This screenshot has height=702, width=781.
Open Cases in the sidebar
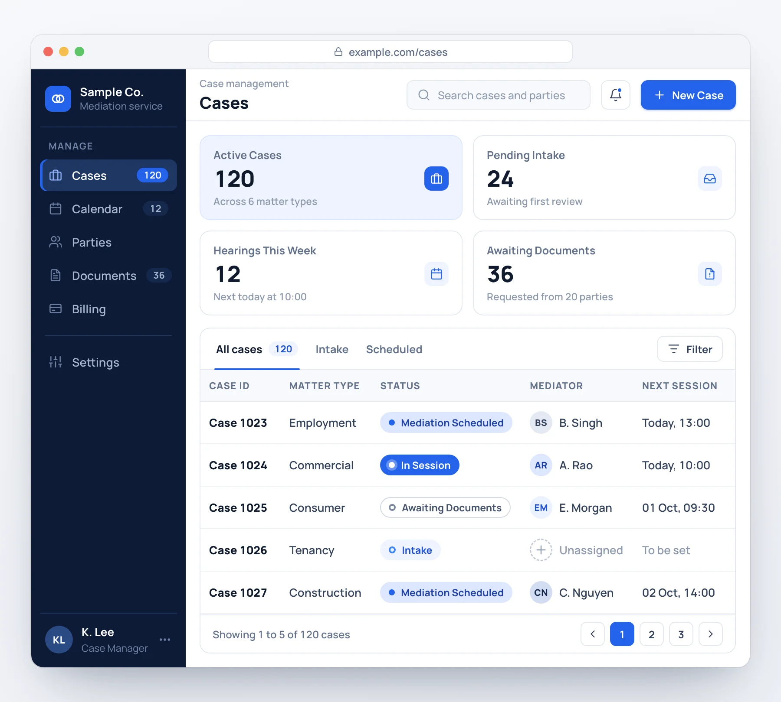click(108, 175)
